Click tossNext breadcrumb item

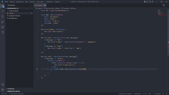(65, 8)
